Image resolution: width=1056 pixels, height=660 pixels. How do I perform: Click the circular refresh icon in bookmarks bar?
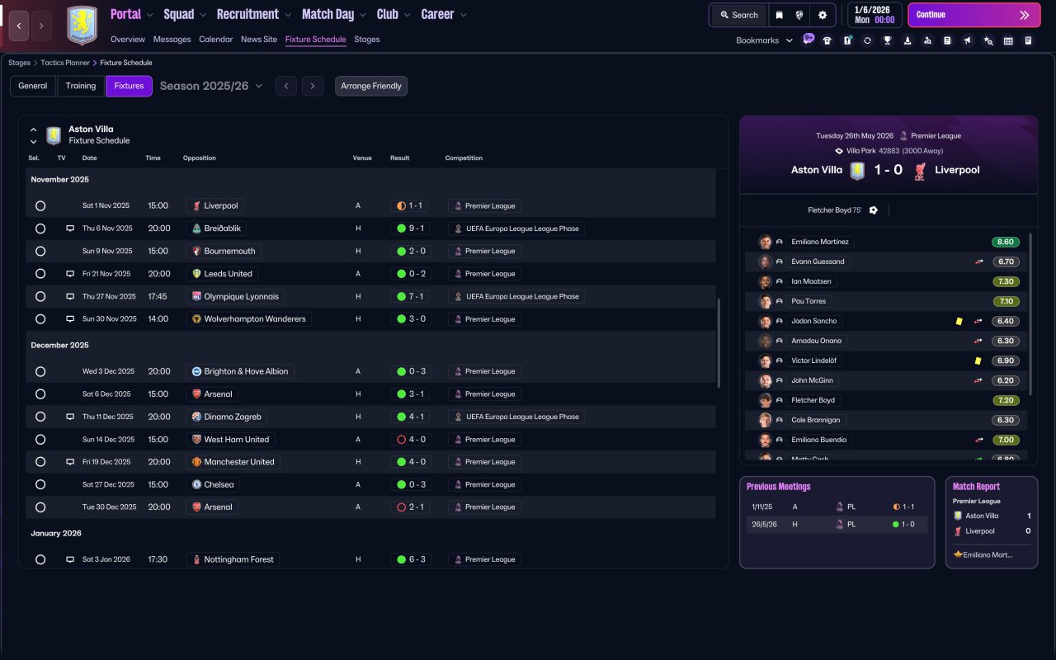[867, 40]
